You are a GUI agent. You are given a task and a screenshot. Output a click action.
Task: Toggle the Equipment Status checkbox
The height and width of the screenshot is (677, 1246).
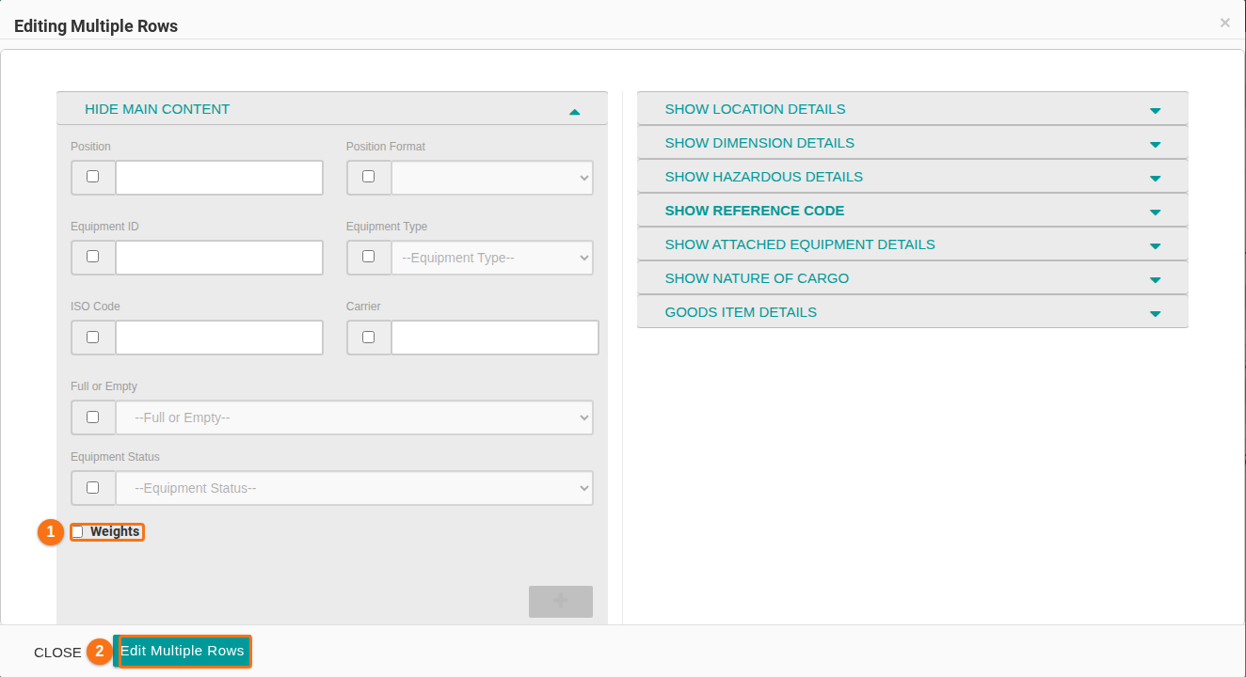92,487
